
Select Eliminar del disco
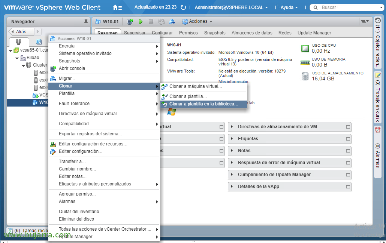(104, 219)
